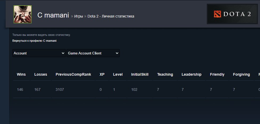Viewport: 260px width, 124px height.
Task: Go to Игры in the breadcrumb
Action: click(79, 16)
